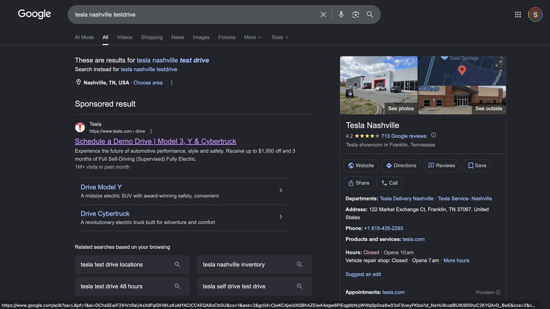
Task: Open the location options three-dot menu
Action: tap(172, 82)
